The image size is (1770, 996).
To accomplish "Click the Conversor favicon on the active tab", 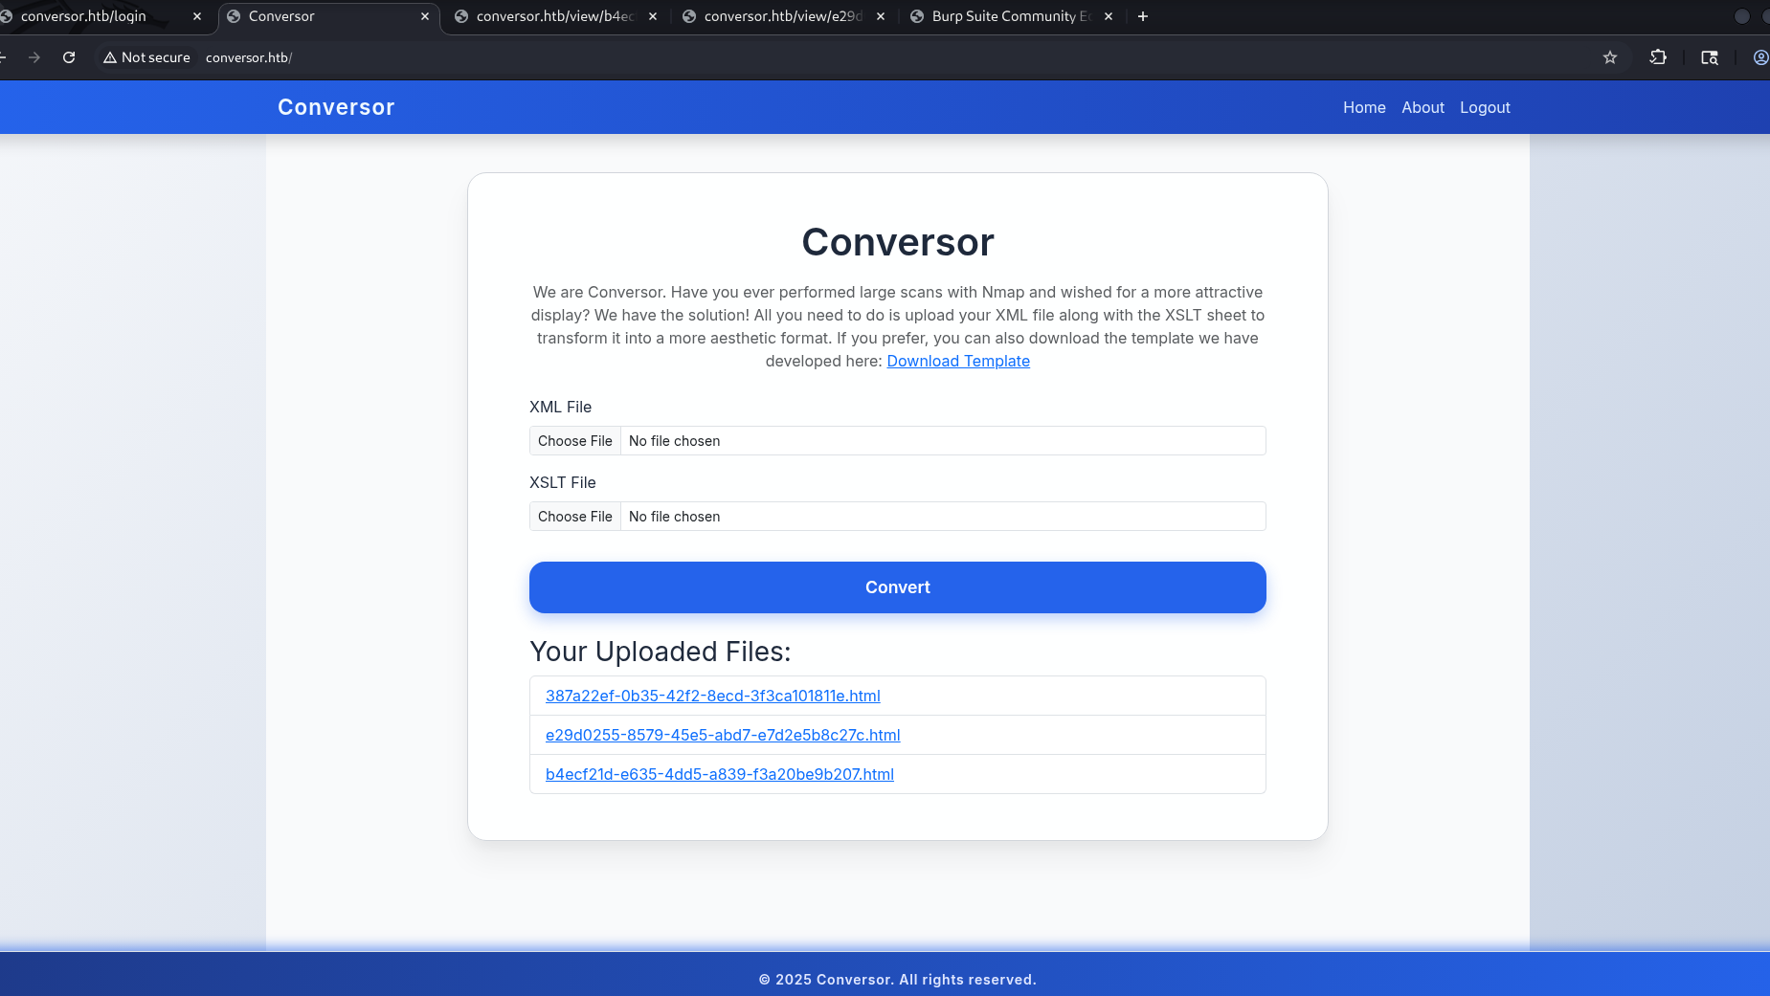I will 232,15.
